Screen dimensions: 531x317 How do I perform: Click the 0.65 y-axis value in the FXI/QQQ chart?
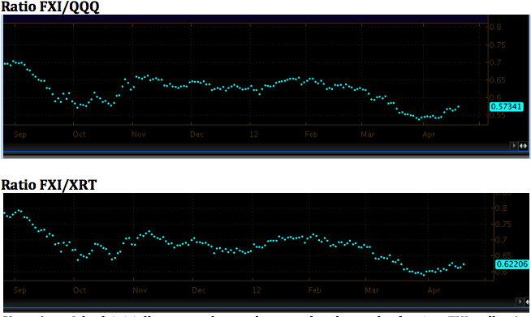tap(498, 80)
